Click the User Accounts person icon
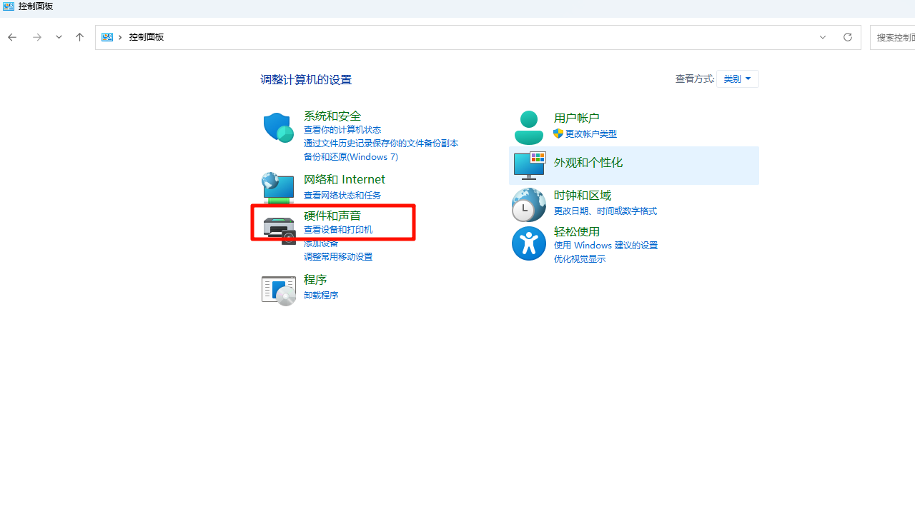Screen dimensions: 915x514 [x=529, y=128]
